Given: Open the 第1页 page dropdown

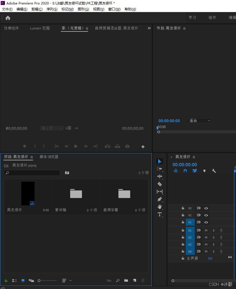Looking at the screenshot, I should [52, 128].
